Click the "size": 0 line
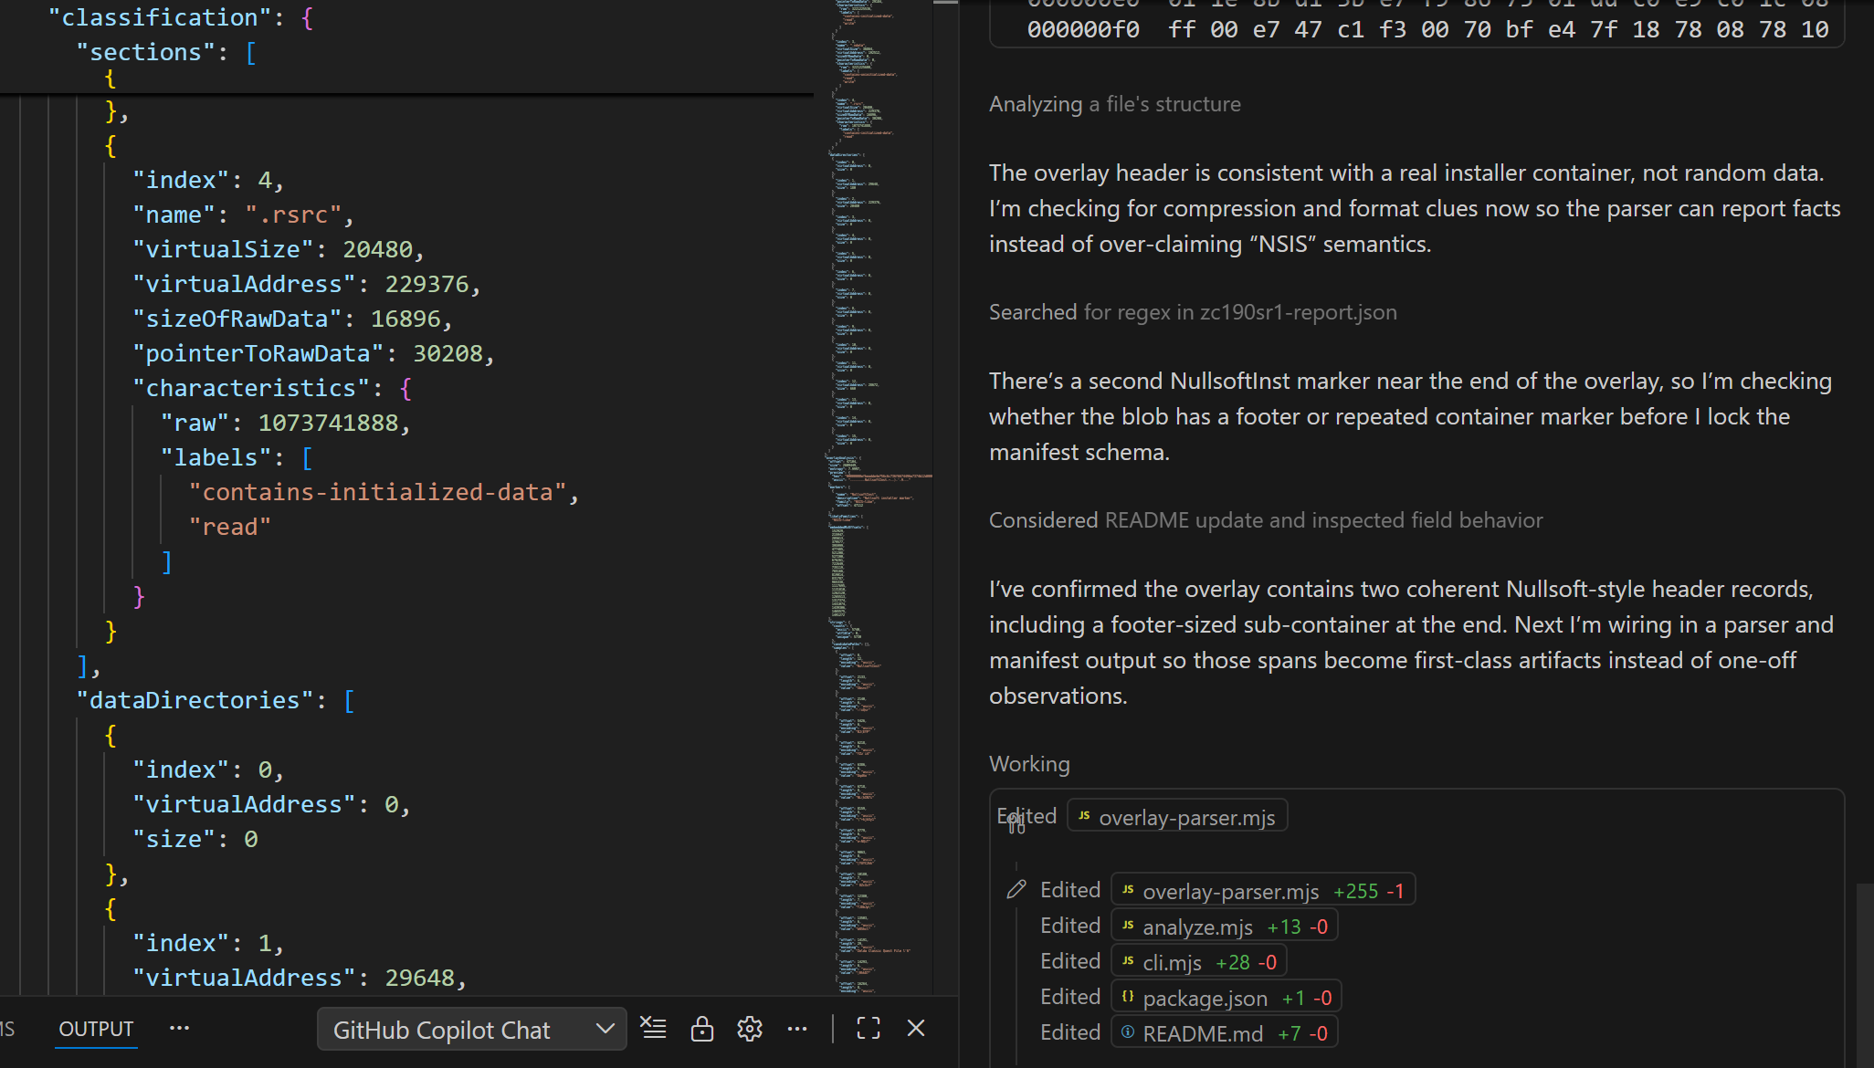Screen dimensions: 1874x1068 195,839
